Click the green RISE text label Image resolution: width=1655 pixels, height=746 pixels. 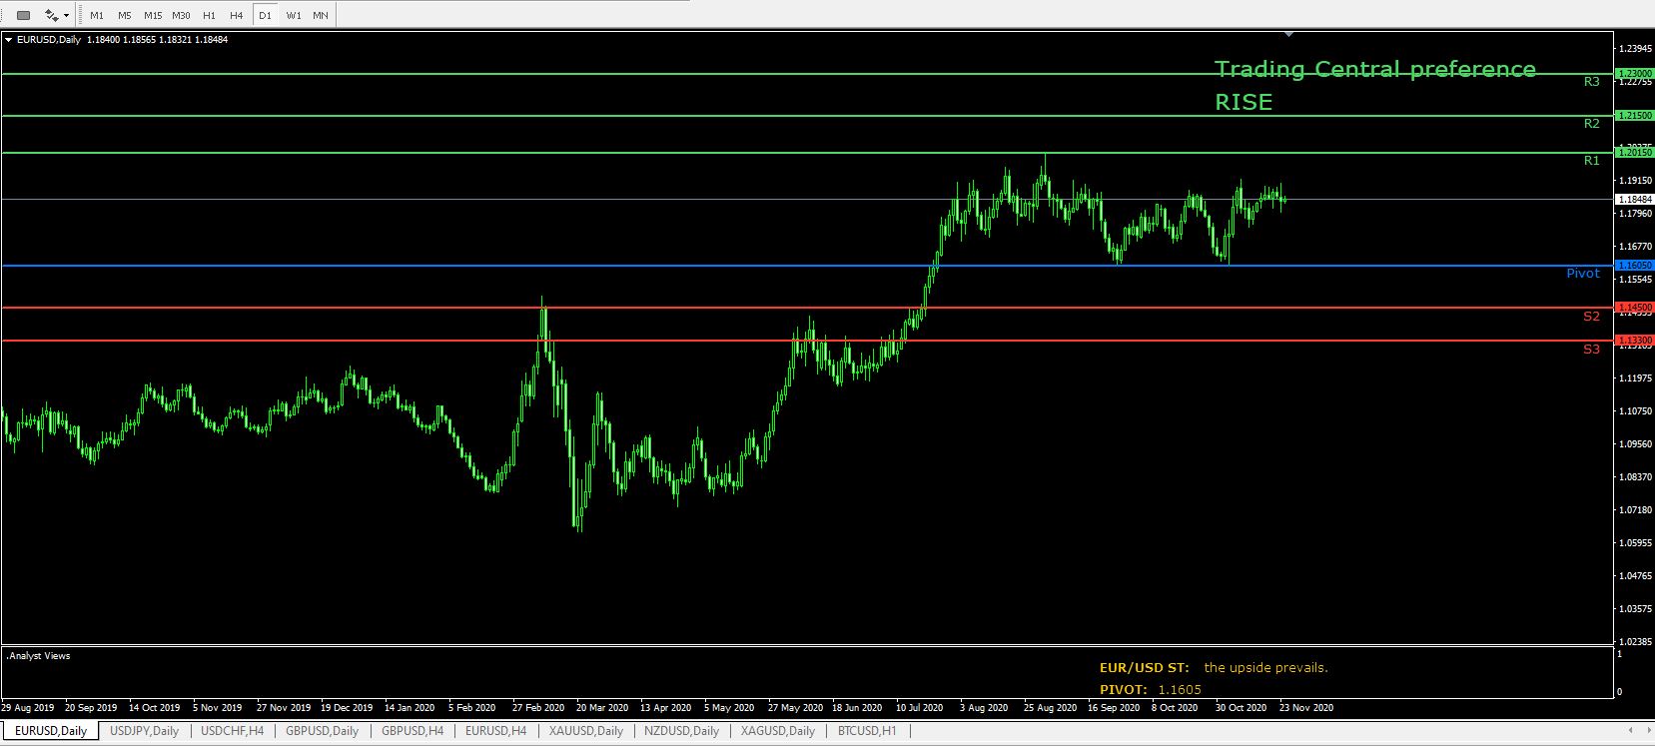[x=1243, y=103]
